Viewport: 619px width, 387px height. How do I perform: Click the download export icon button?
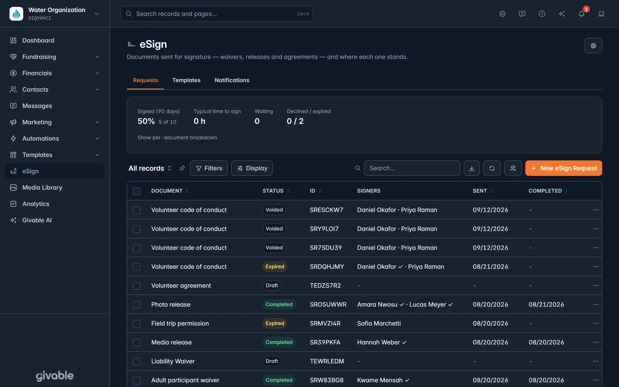click(472, 168)
